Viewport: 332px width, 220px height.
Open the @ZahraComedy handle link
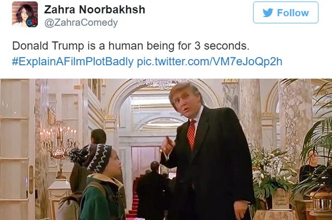[81, 23]
